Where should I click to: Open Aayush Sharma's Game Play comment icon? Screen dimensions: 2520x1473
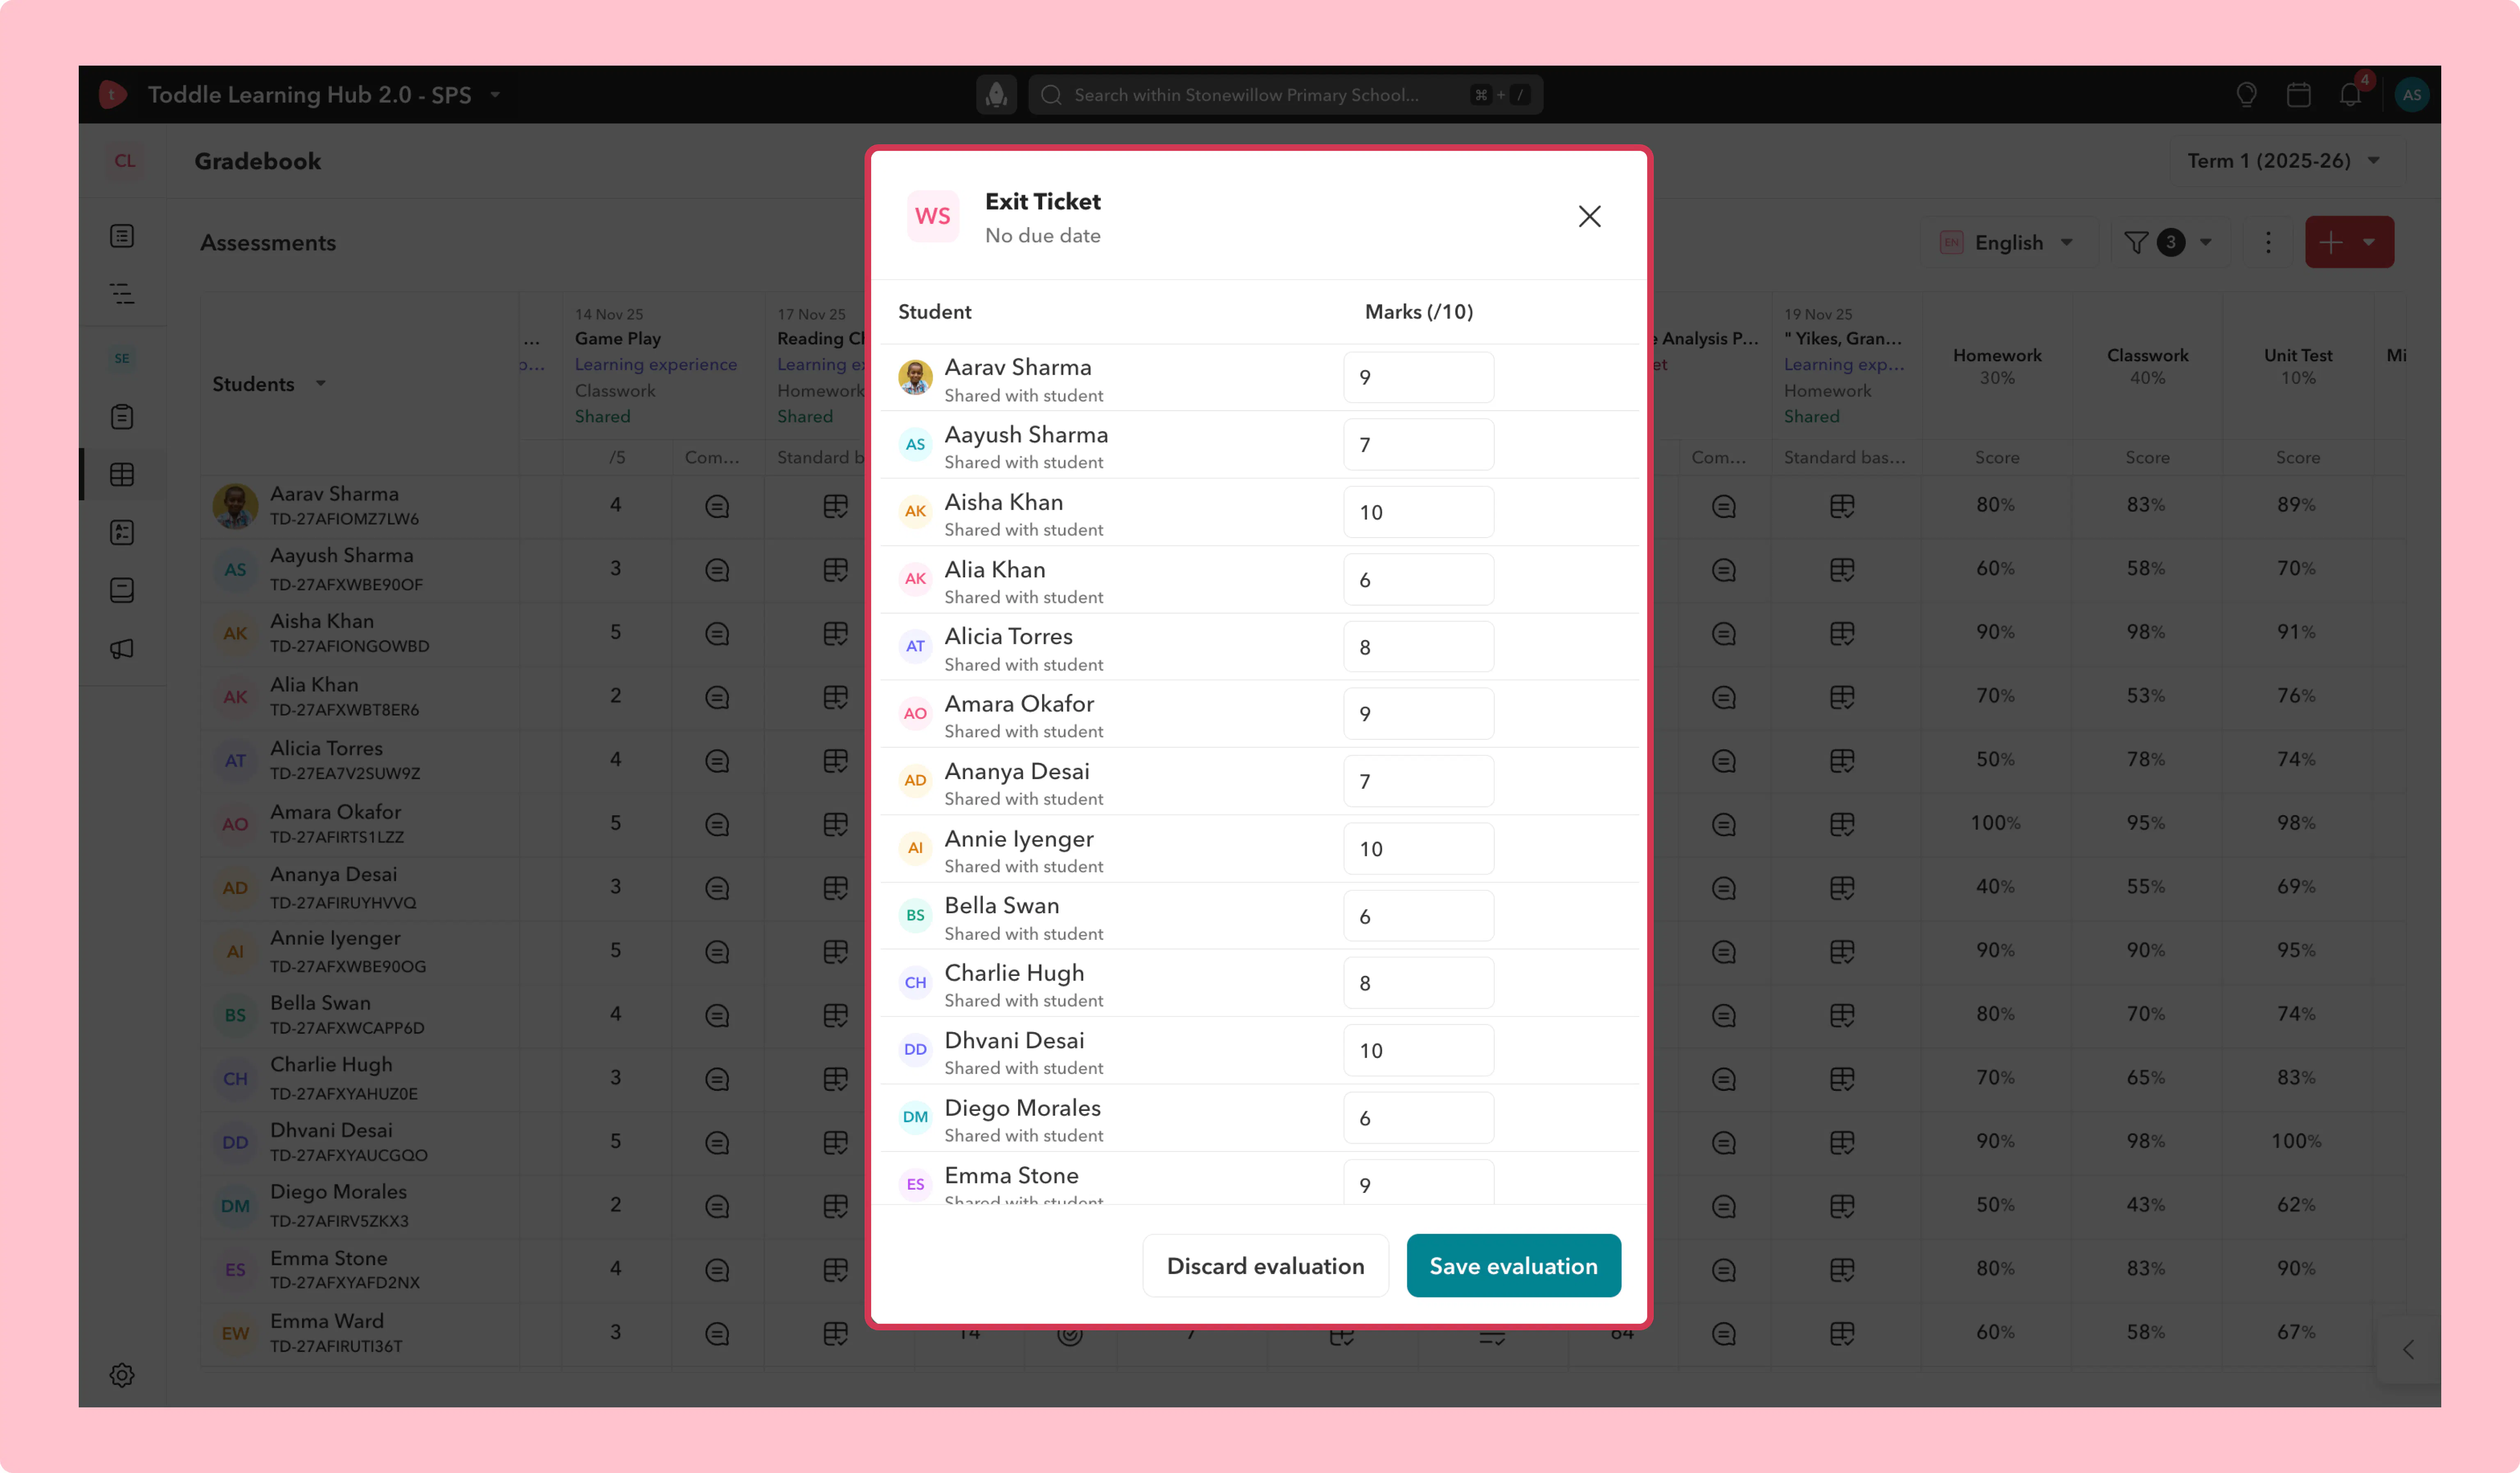tap(717, 570)
